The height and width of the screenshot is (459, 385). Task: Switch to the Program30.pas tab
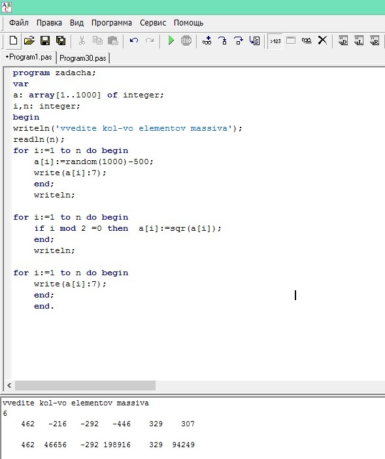83,58
